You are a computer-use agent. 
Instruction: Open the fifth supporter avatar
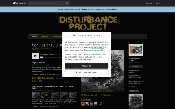point(100,104)
